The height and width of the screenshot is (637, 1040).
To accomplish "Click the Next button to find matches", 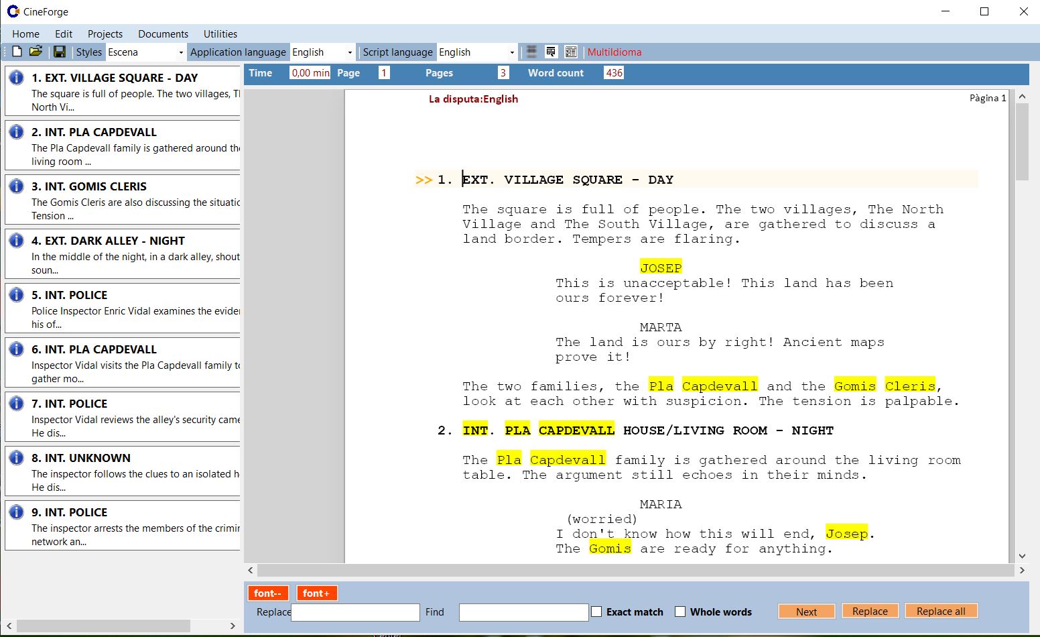I will (x=806, y=611).
